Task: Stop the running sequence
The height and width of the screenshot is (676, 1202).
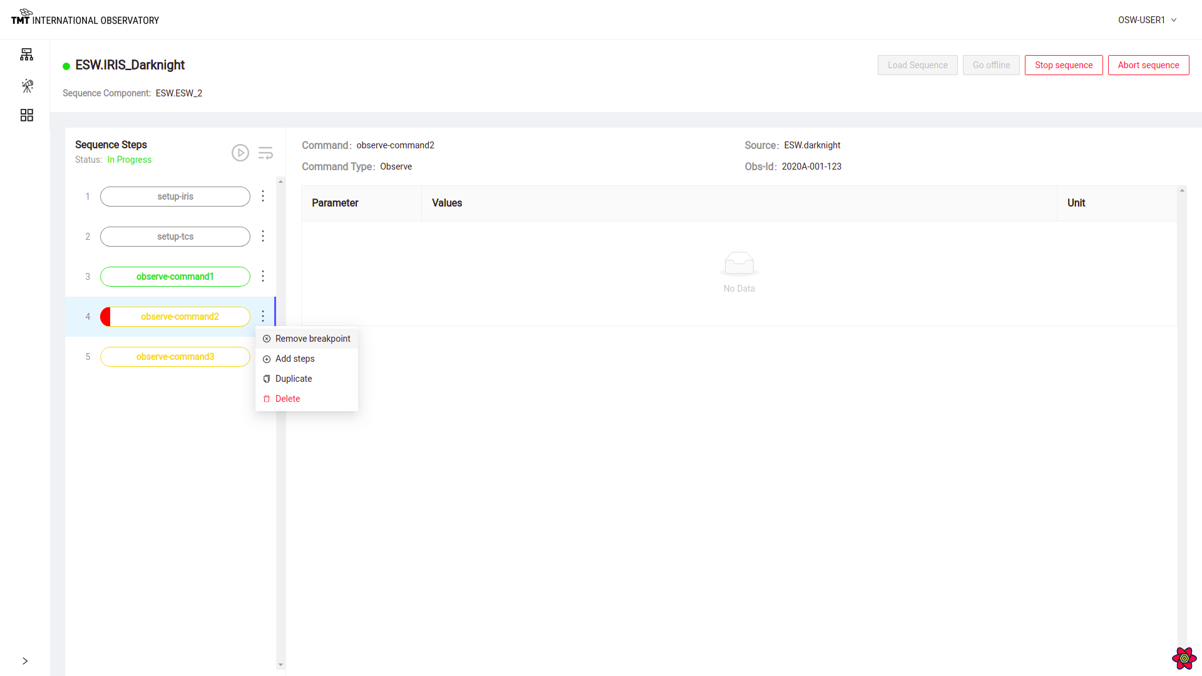Action: [1064, 65]
